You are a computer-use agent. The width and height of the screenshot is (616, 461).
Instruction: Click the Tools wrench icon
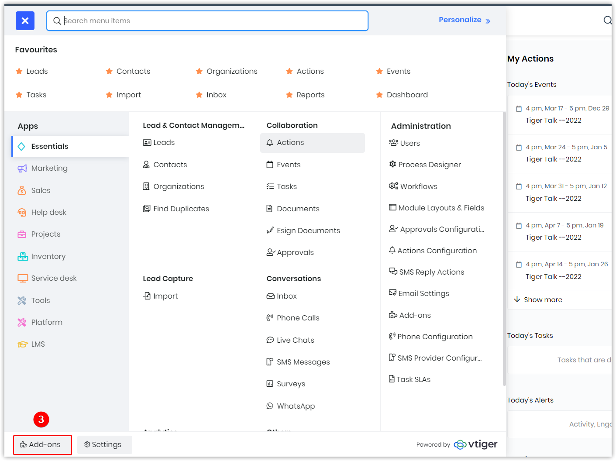point(22,300)
